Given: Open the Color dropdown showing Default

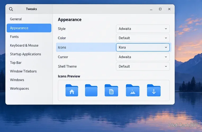Looking at the screenshot, I should coord(143,38).
